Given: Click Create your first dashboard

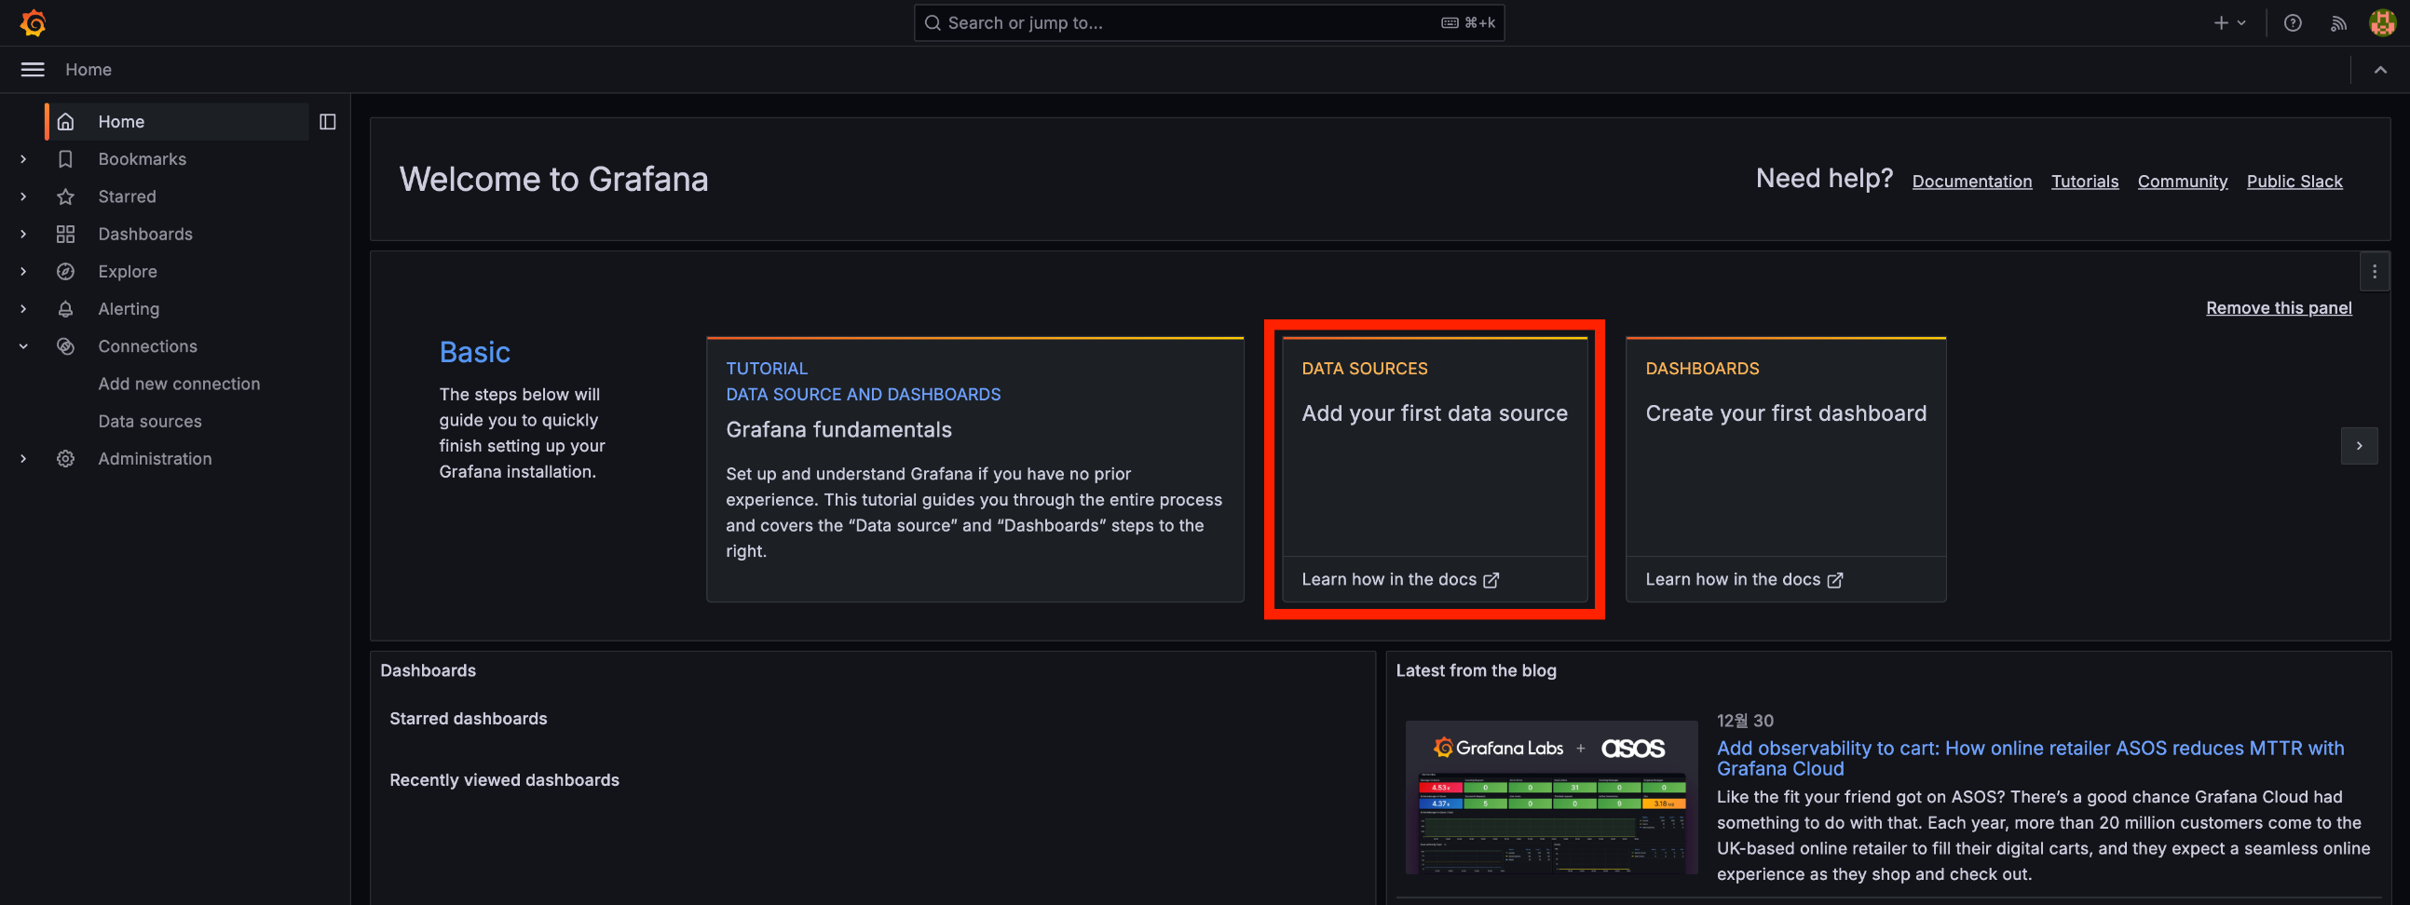Looking at the screenshot, I should pos(1785,413).
